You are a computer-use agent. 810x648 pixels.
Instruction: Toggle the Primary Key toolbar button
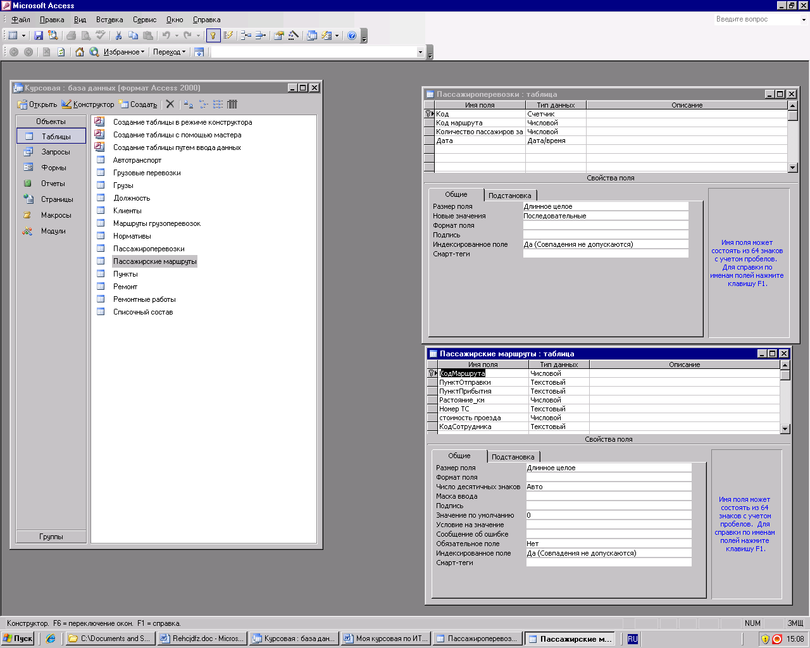(x=213, y=36)
